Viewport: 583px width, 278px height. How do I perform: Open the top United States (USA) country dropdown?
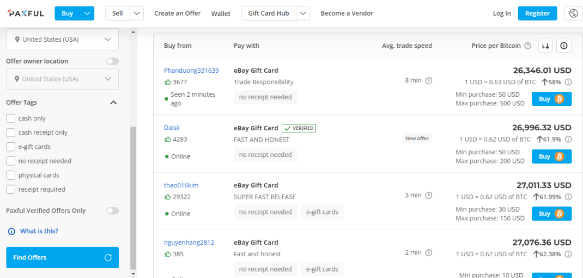coord(63,39)
